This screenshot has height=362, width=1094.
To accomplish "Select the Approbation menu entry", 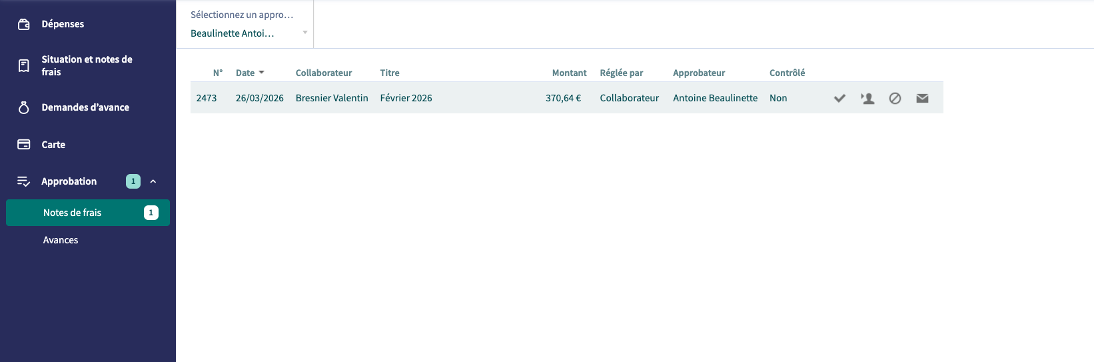I will [69, 181].
